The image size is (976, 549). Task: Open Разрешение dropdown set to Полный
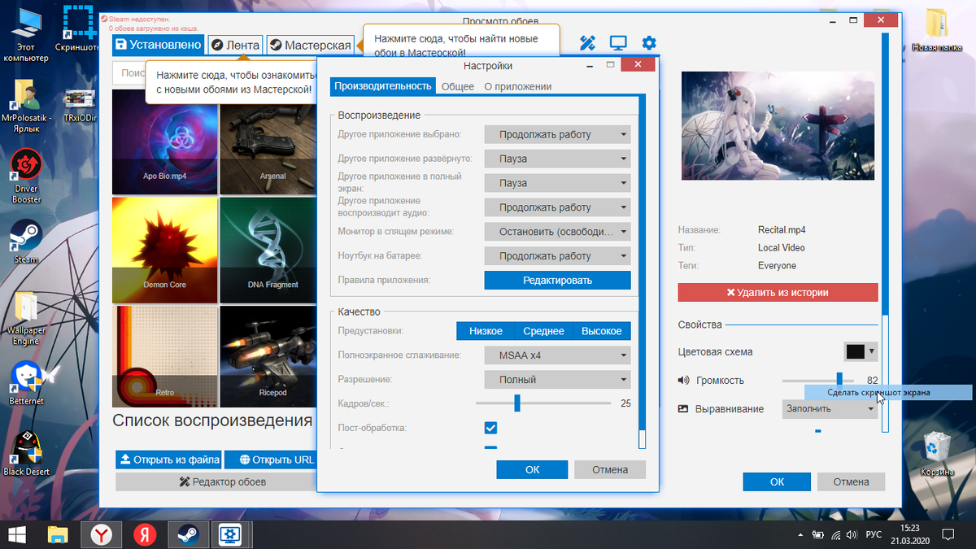coord(557,379)
